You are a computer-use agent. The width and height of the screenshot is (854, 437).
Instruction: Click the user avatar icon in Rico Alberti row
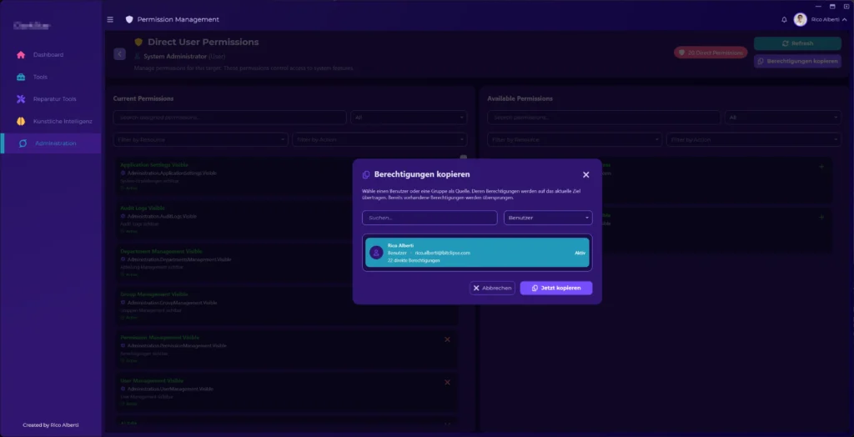376,253
